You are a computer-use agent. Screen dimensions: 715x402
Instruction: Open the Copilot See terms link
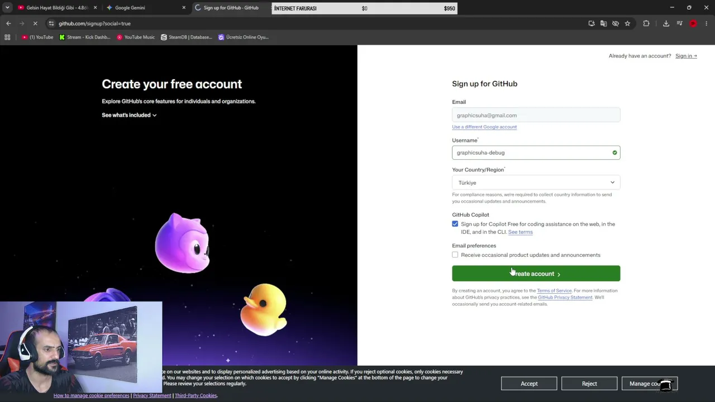[520, 232]
